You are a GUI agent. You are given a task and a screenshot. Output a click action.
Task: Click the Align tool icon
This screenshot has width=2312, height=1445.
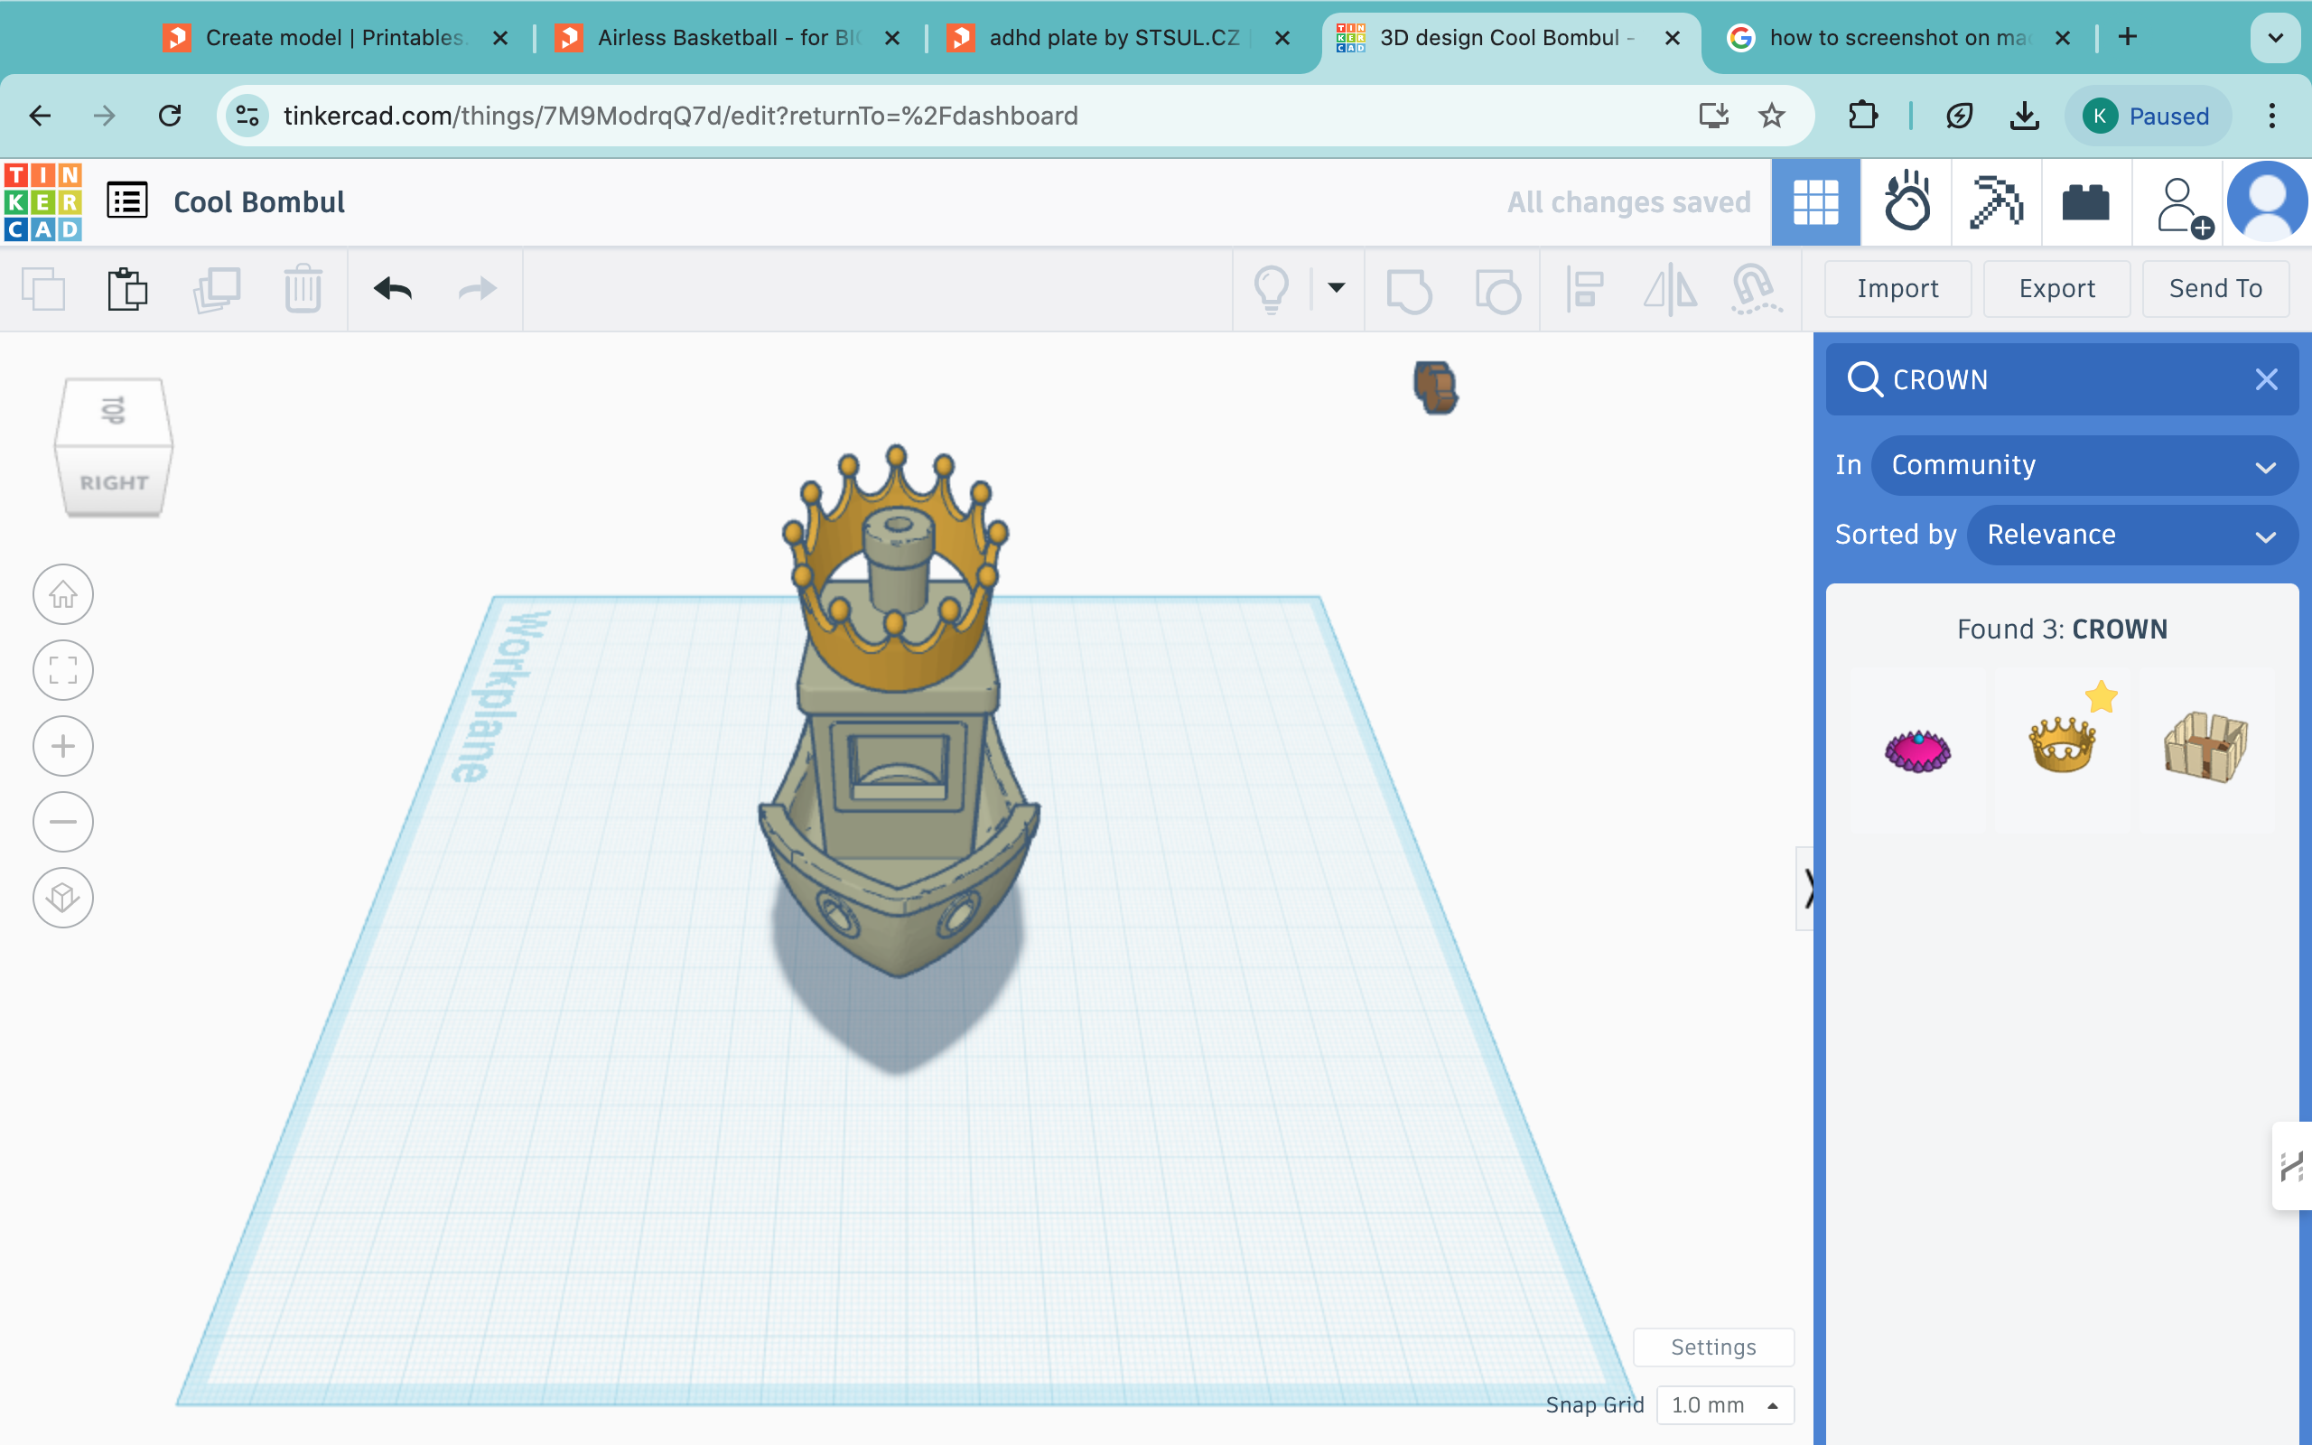(1585, 290)
